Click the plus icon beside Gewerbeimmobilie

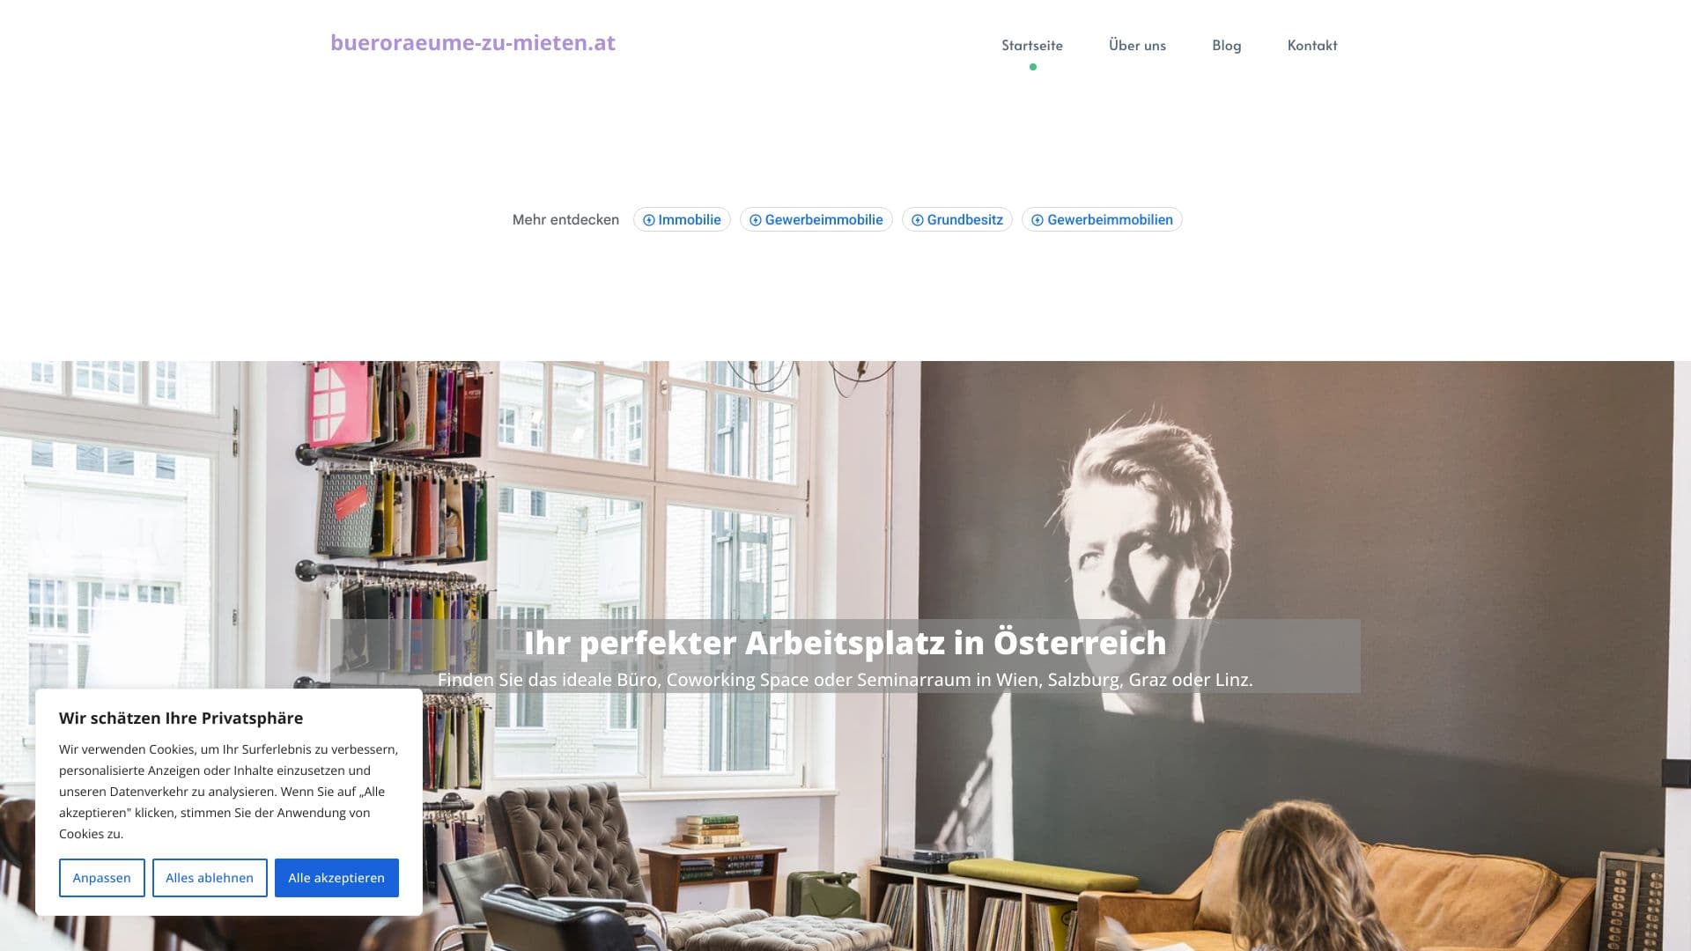pyautogui.click(x=755, y=220)
